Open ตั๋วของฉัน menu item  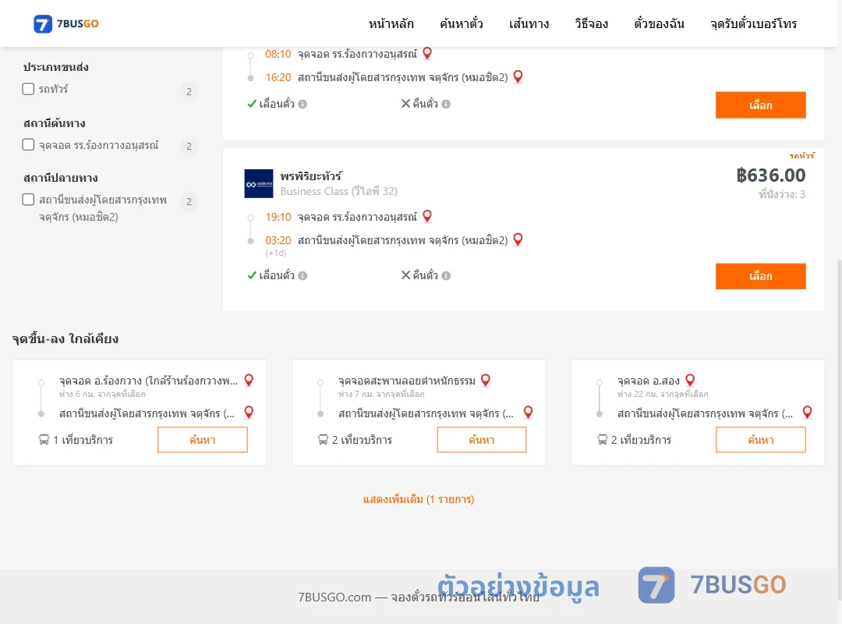coord(659,23)
